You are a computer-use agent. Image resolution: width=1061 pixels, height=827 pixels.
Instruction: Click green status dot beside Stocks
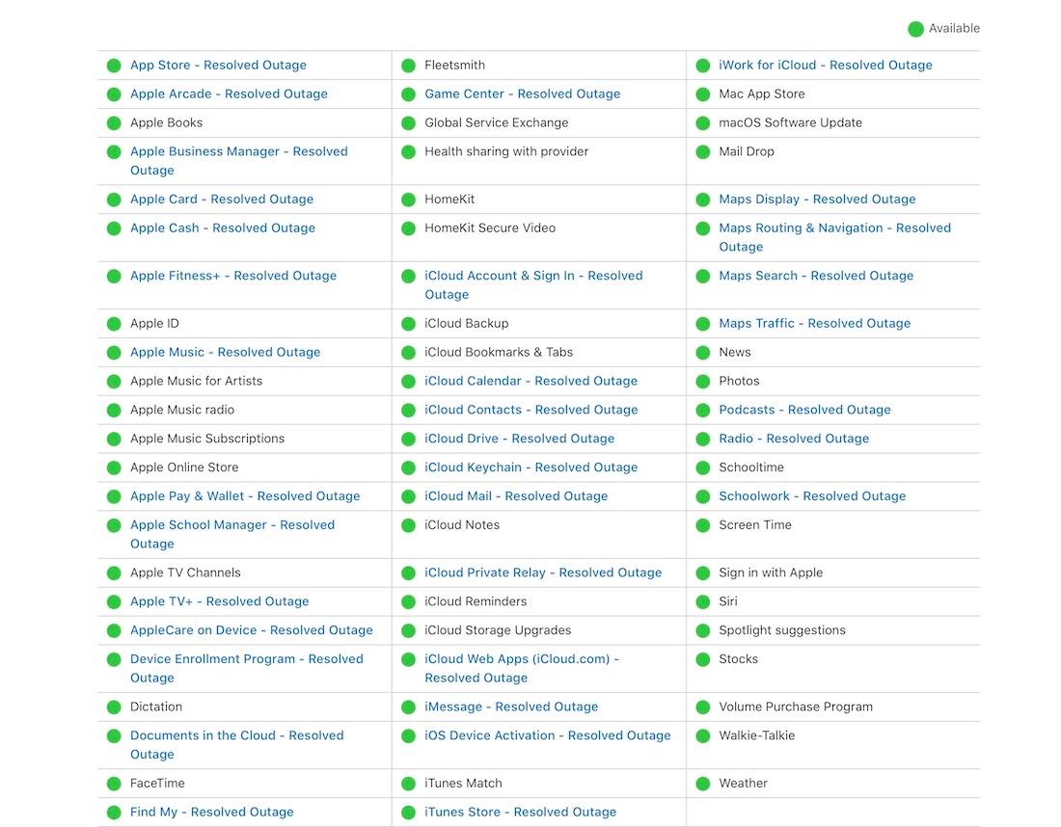[703, 659]
